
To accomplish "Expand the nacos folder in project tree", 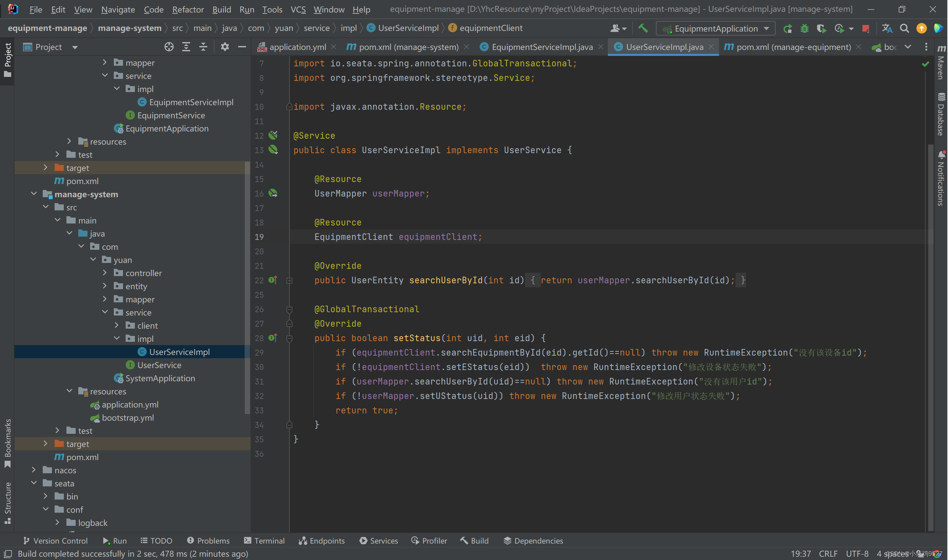I will click(34, 470).
